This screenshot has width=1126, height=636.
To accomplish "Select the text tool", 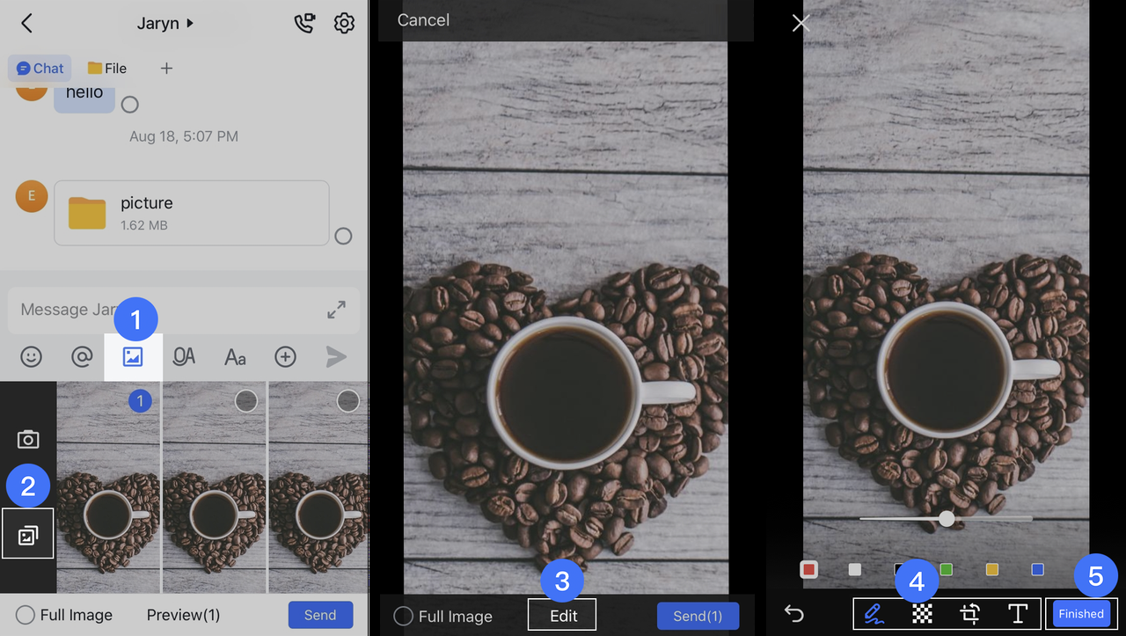I will pyautogui.click(x=1018, y=613).
